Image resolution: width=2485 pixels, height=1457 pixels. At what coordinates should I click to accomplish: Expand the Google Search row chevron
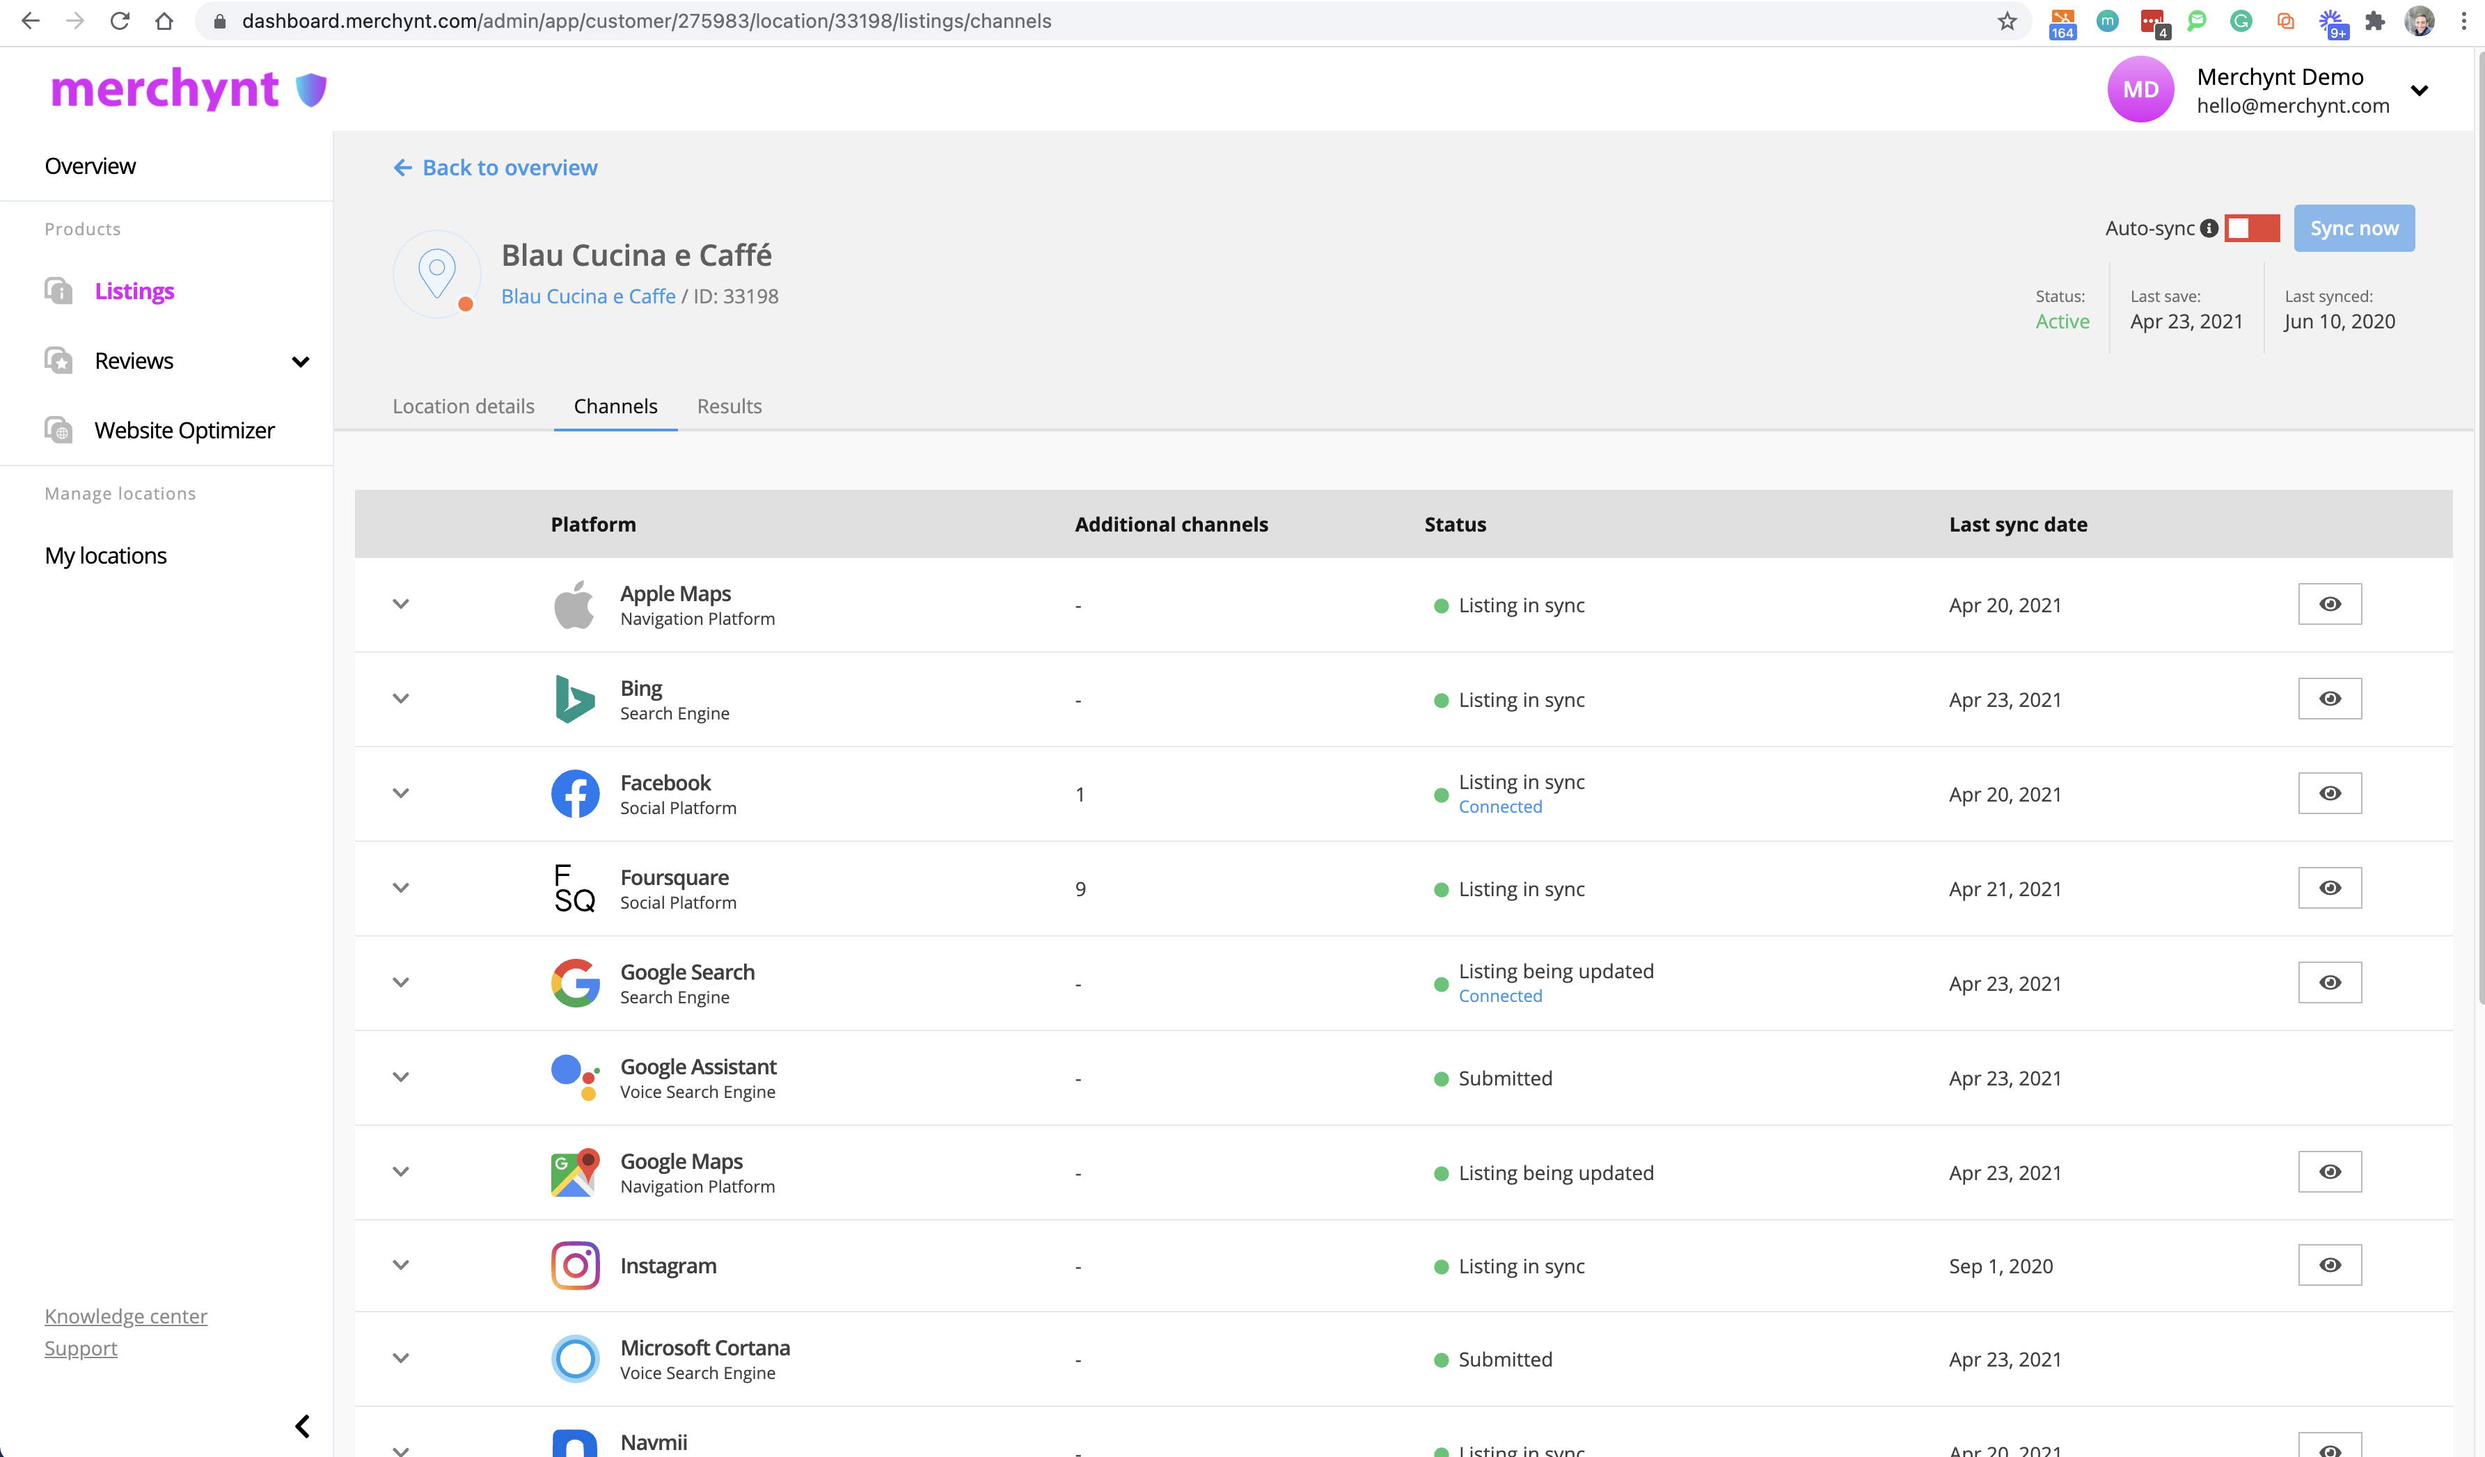pyautogui.click(x=400, y=983)
